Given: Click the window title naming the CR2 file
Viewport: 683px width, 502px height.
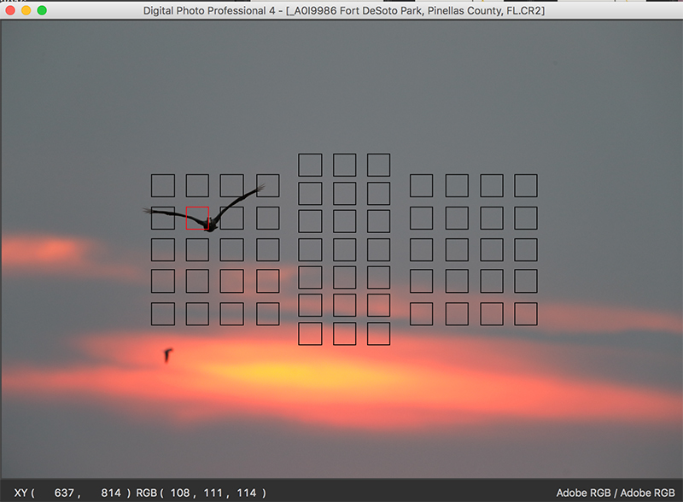Looking at the screenshot, I should pyautogui.click(x=344, y=10).
